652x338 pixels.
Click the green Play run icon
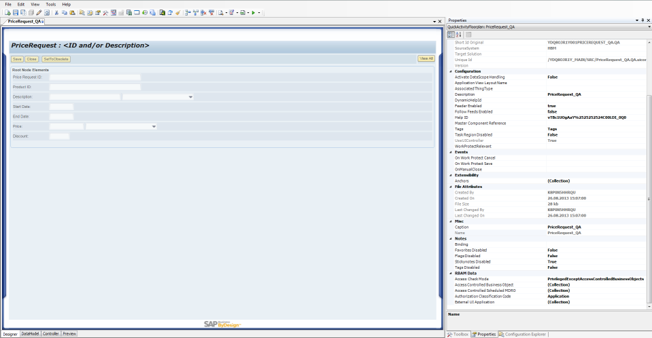253,12
